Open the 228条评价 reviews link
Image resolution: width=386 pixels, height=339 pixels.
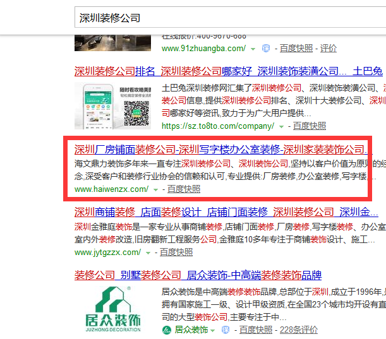[299, 330]
